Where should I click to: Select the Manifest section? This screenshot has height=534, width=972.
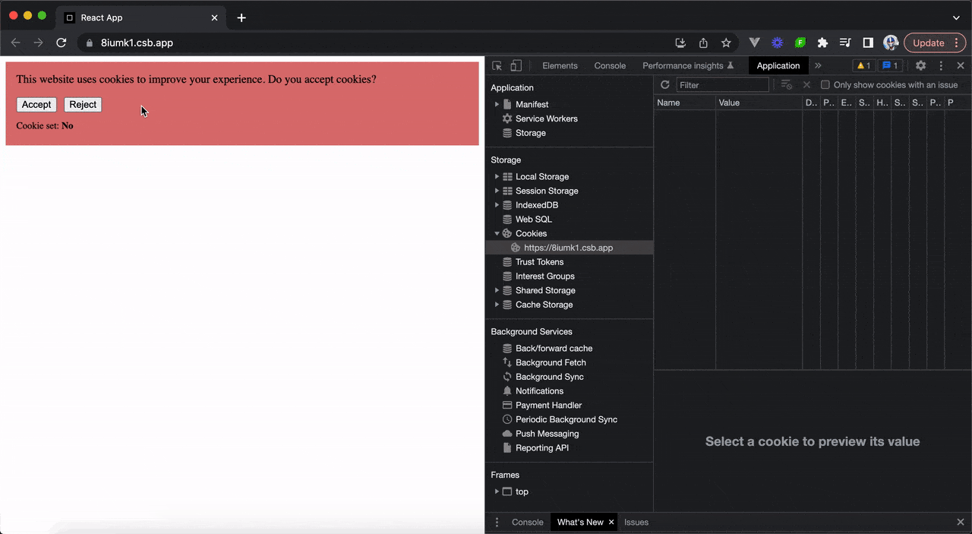click(x=532, y=104)
